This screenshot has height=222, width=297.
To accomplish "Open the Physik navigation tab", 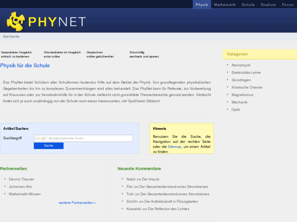I will point(202,5).
